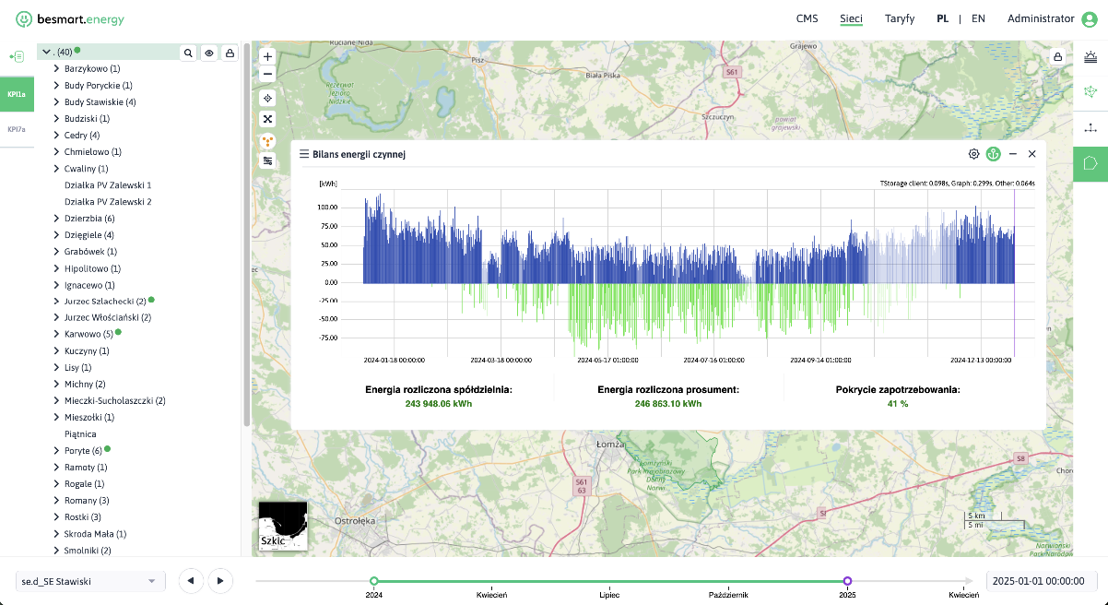
Task: Click the 246 863.10 kWh value
Action: (x=668, y=403)
